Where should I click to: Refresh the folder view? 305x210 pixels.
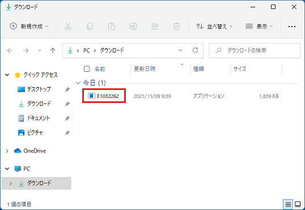click(x=195, y=50)
